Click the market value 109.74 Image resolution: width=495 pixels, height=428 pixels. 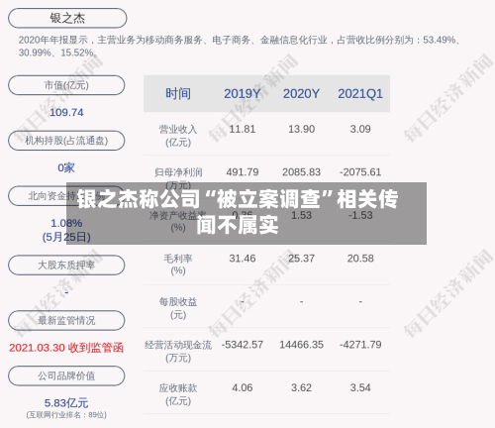click(x=66, y=113)
